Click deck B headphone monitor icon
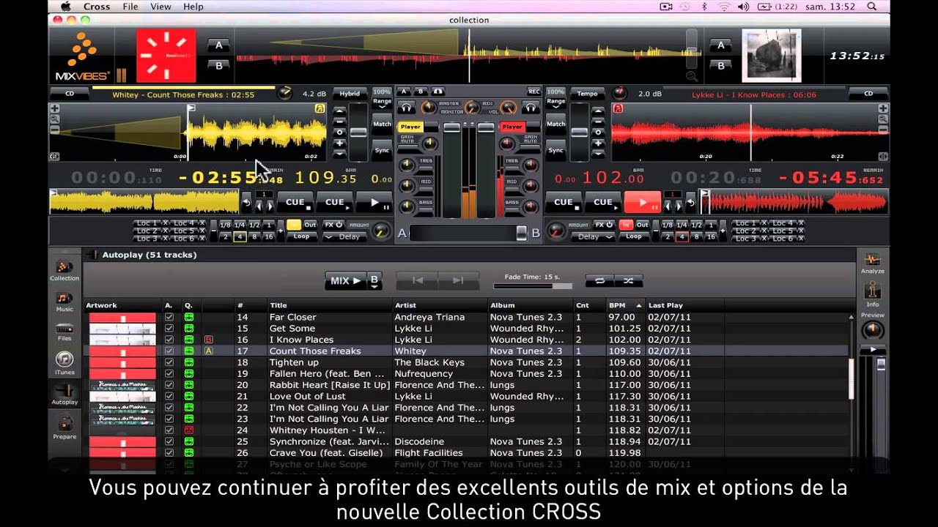Viewport: 938px width, 527px height. 532,108
